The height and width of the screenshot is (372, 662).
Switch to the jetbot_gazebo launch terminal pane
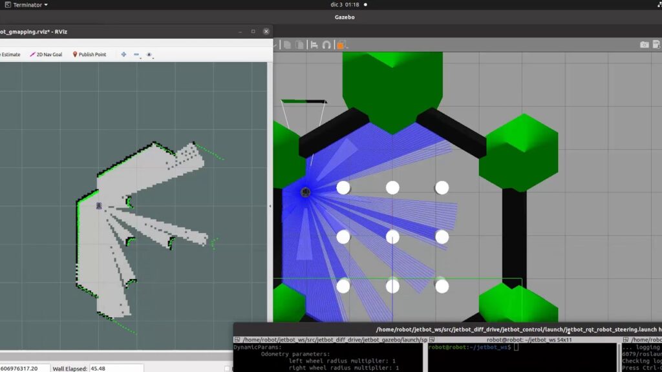pyautogui.click(x=330, y=340)
